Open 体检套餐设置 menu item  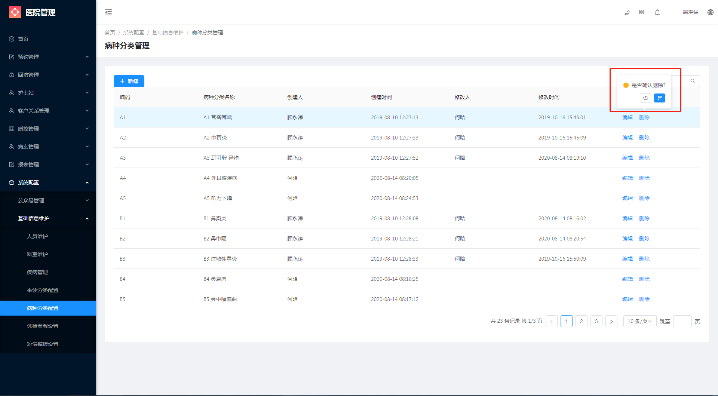pyautogui.click(x=48, y=326)
